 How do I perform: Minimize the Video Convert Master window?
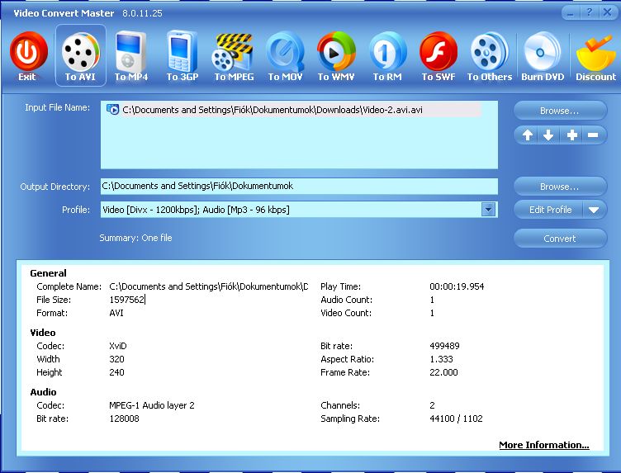point(571,12)
